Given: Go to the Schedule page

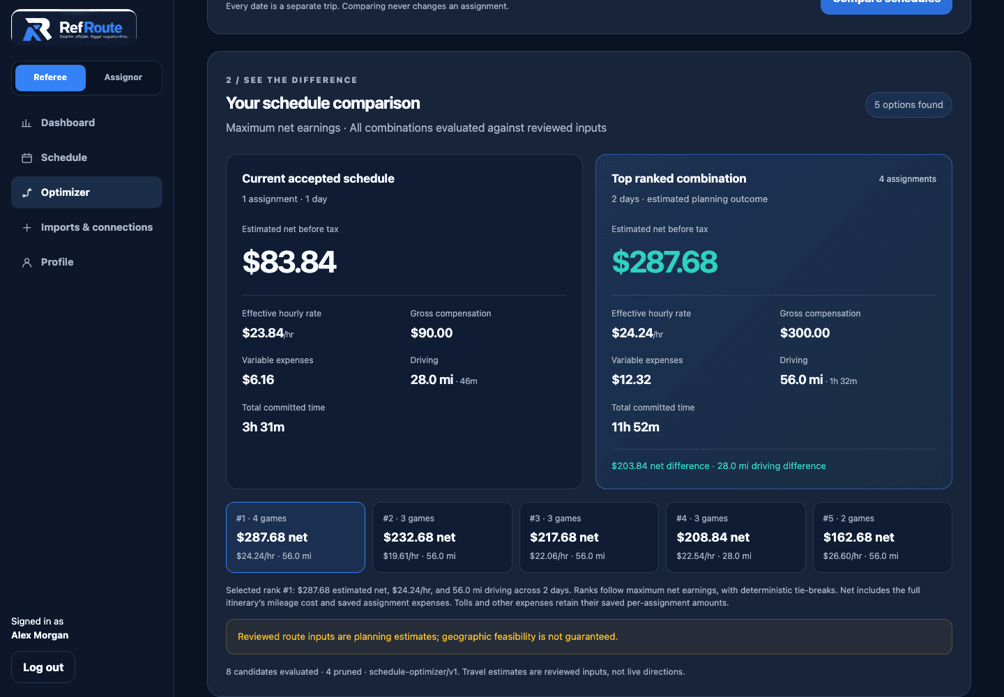Looking at the screenshot, I should (x=86, y=158).
